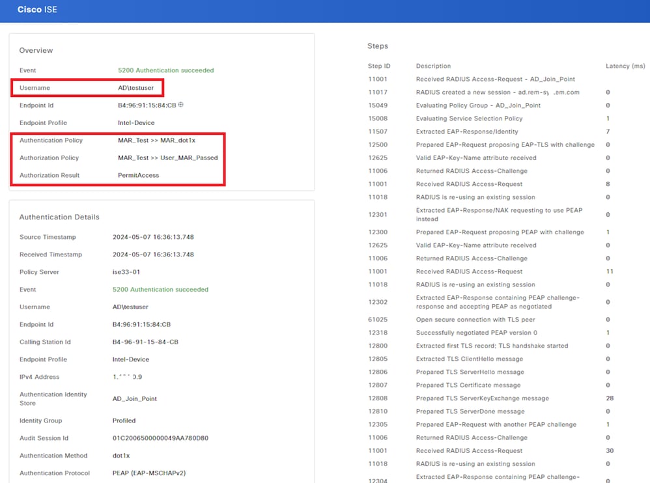Select the dot1x authentication method value
650x483 pixels.
(x=121, y=456)
